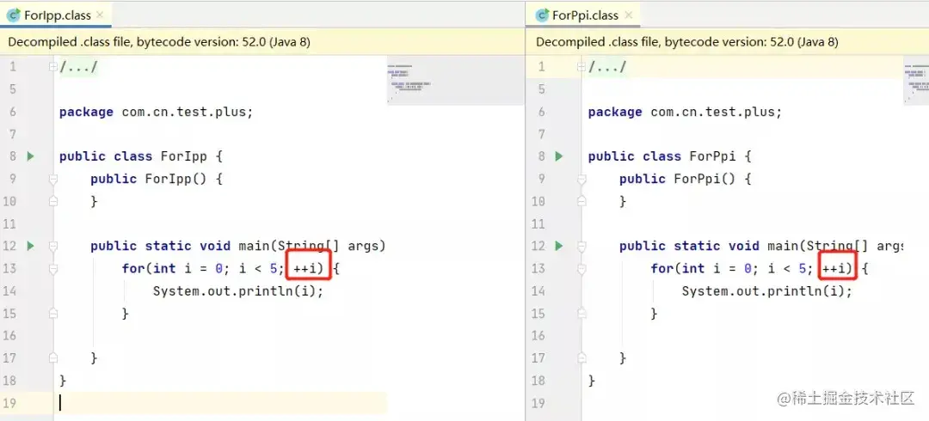The width and height of the screenshot is (929, 421).
Task: Collapse the for loop at line 13 in ForPpi
Action: pos(581,268)
